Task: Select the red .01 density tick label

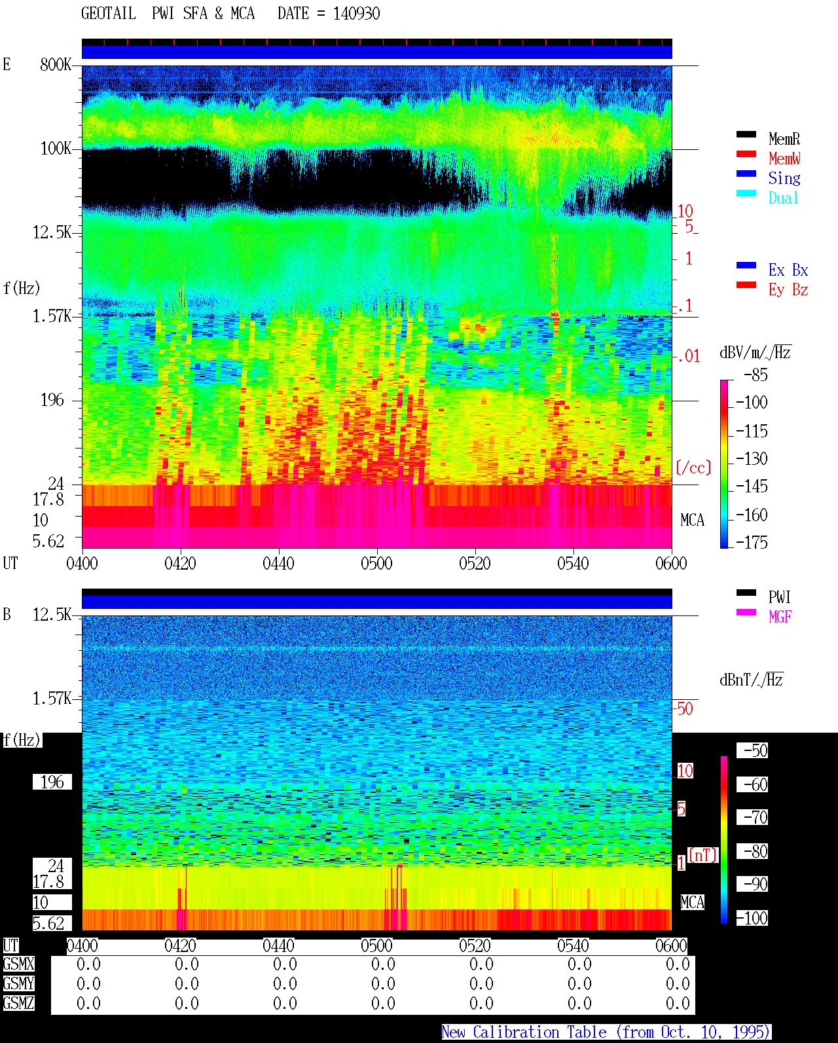Action: [689, 357]
